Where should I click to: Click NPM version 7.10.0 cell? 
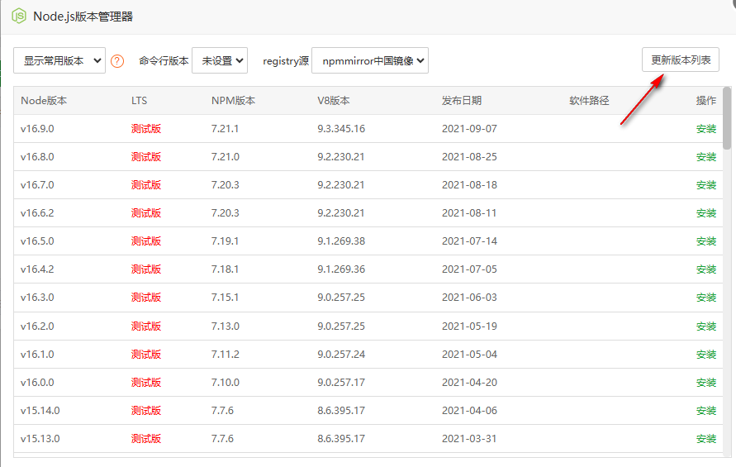click(225, 383)
